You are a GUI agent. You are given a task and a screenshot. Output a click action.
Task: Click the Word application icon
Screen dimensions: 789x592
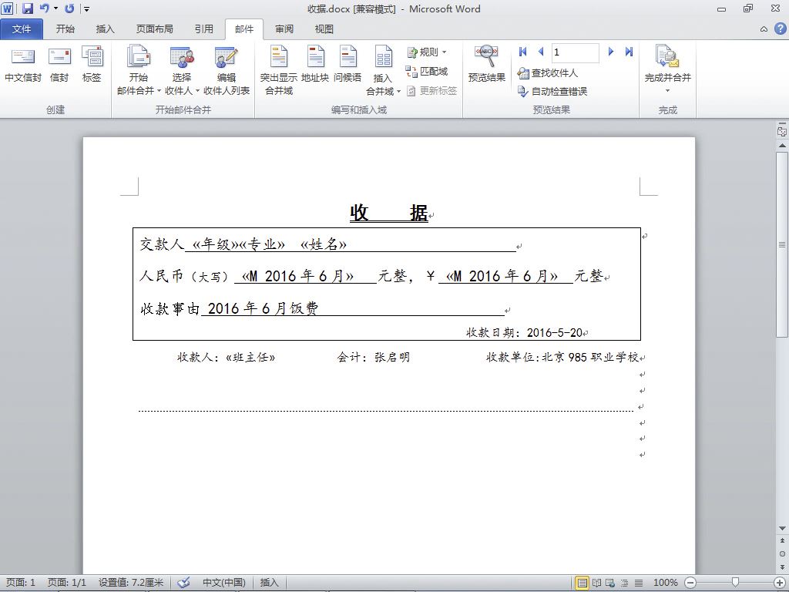(8, 8)
